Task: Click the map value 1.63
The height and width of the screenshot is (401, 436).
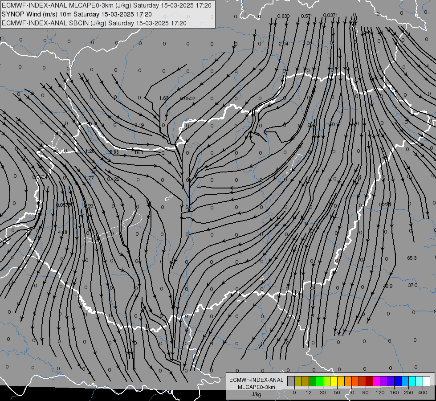Action: [164, 98]
